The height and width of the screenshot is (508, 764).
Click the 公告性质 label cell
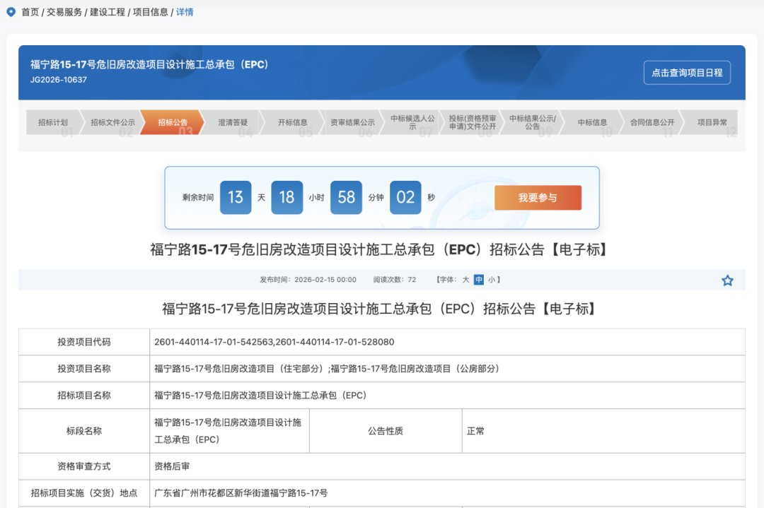click(386, 431)
